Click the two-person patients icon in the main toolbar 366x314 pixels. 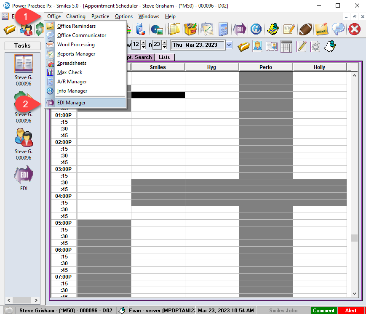pos(26,29)
